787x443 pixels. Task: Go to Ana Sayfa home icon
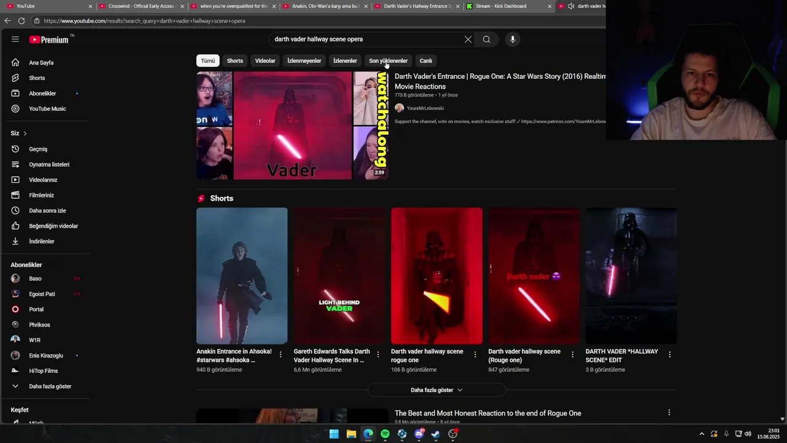coord(15,63)
